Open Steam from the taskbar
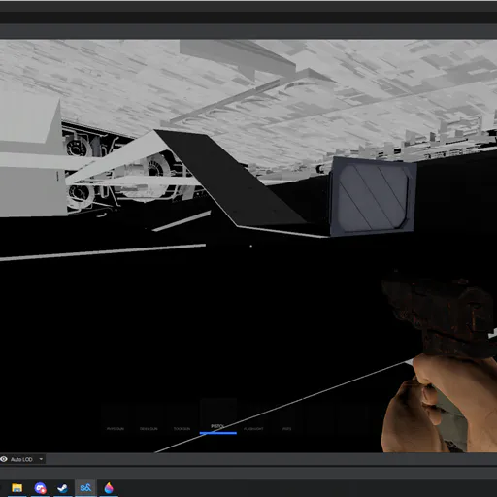Image resolution: width=497 pixels, height=497 pixels. (62, 488)
